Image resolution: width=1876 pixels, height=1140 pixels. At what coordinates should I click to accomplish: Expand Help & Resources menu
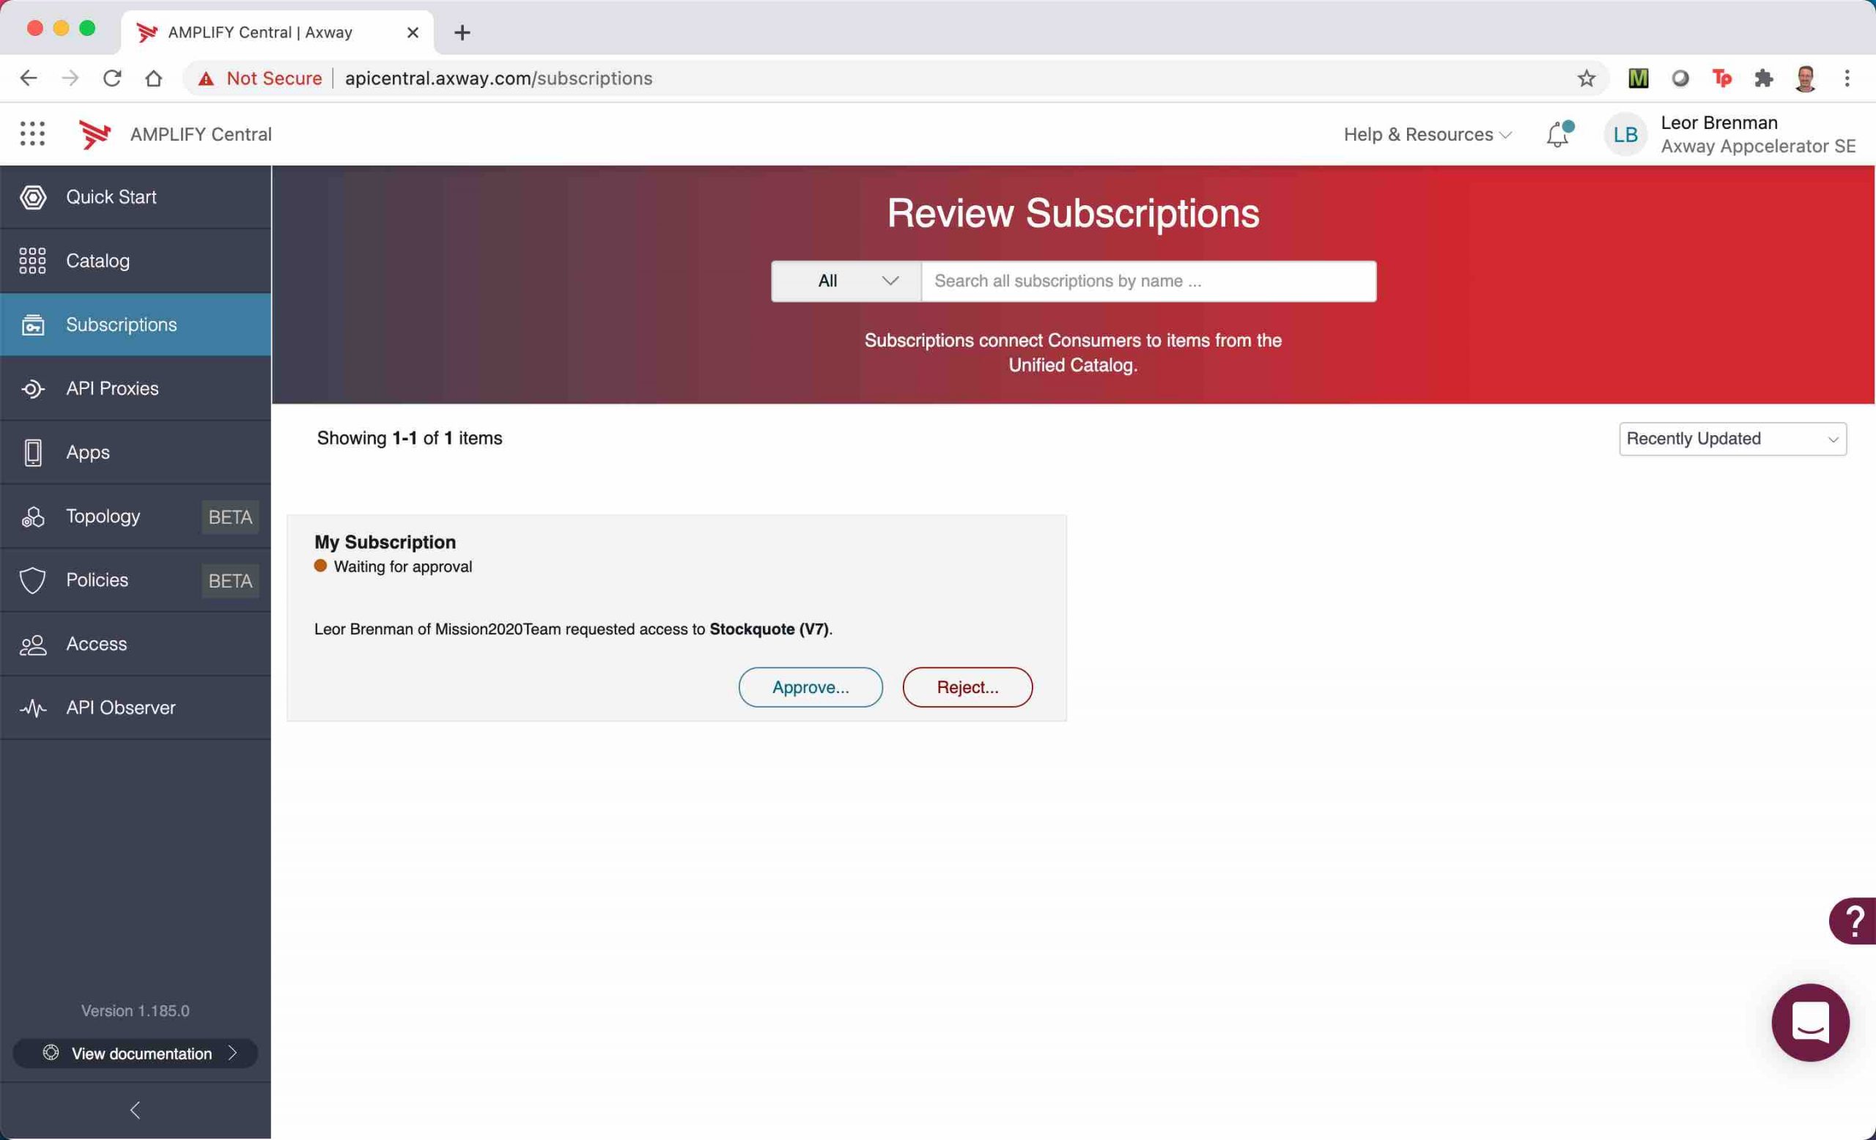[1428, 135]
